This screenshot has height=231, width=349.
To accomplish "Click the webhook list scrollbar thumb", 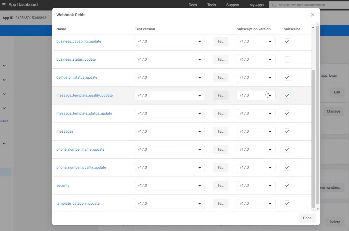I will [313, 139].
